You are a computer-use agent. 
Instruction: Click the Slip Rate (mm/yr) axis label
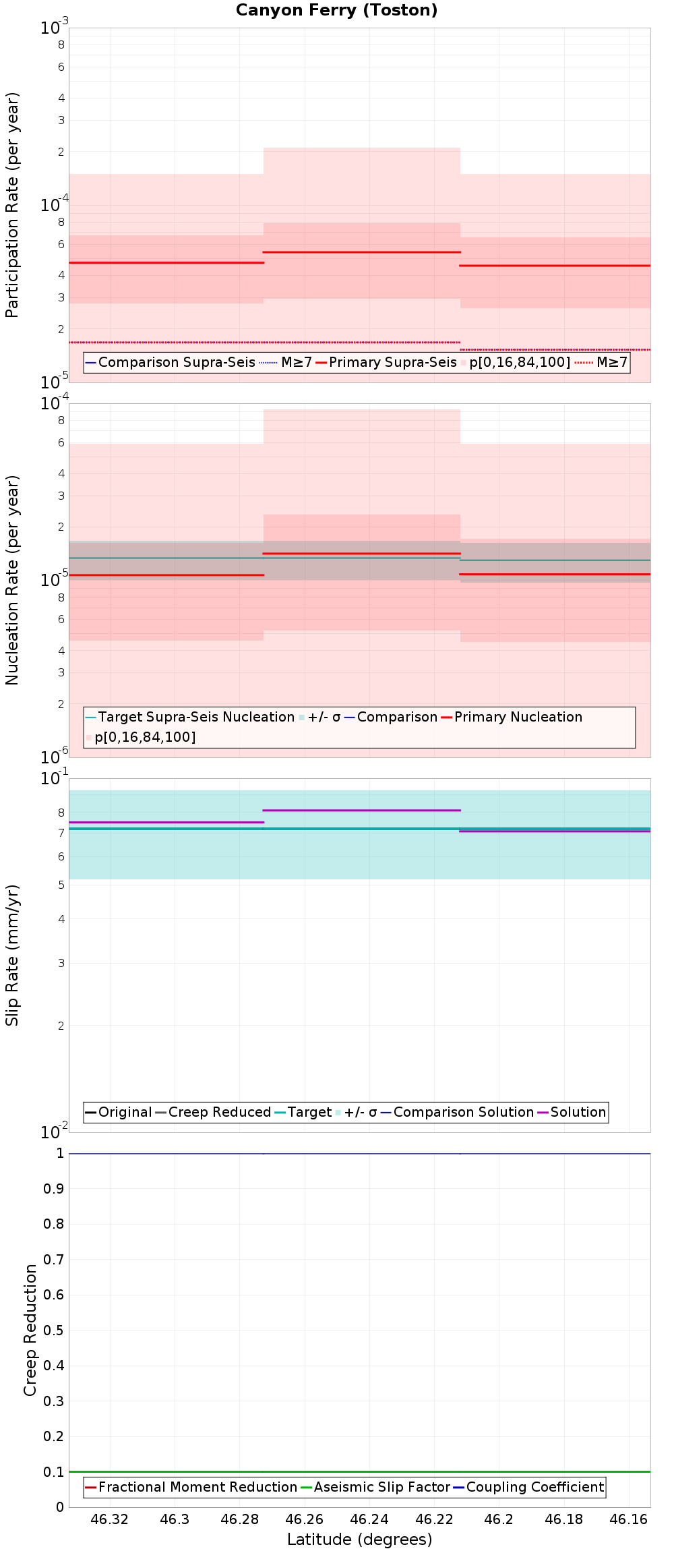click(x=12, y=955)
